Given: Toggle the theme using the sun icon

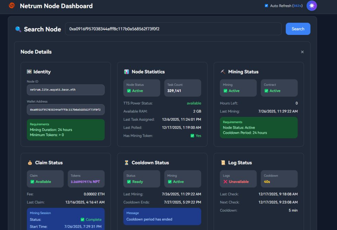Looking at the screenshot, I should click(311, 5).
